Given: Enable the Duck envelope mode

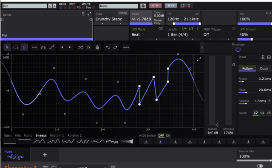Looking at the screenshot, I should click(x=264, y=69).
